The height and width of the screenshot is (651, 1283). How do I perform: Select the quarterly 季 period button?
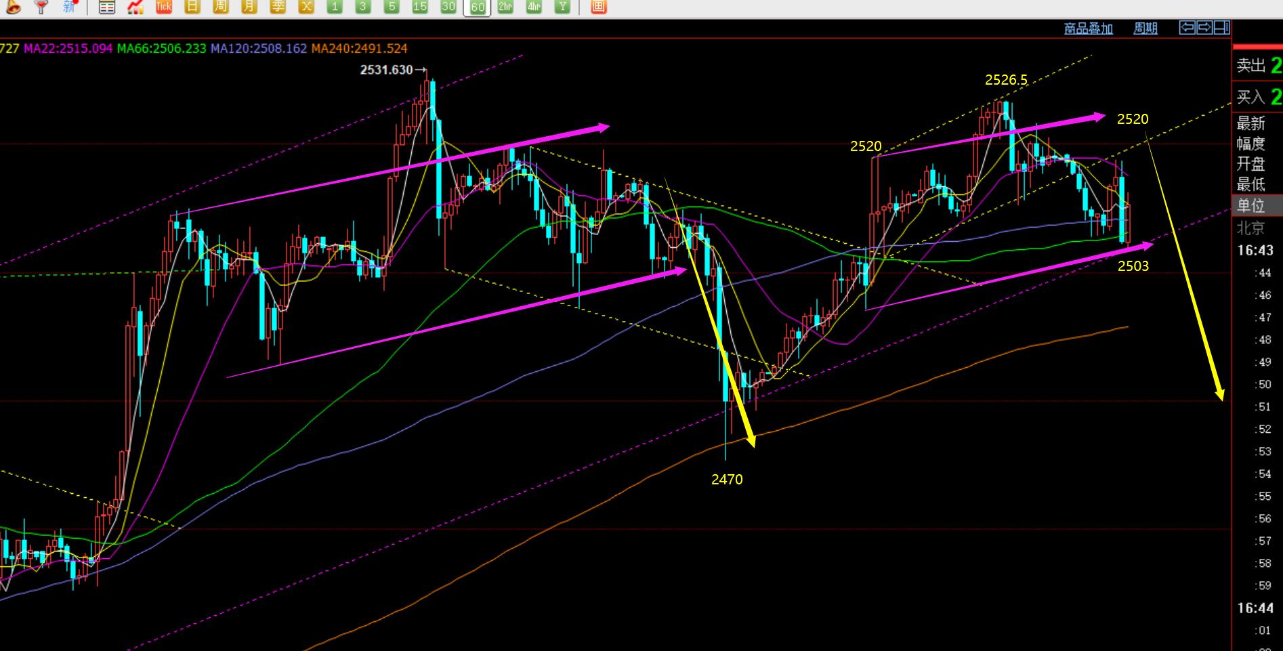278,7
